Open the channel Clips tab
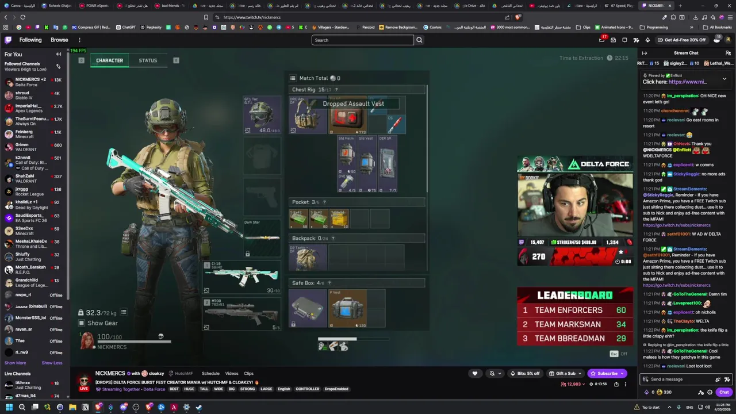Screen dimensions: 736x414 [248, 374]
